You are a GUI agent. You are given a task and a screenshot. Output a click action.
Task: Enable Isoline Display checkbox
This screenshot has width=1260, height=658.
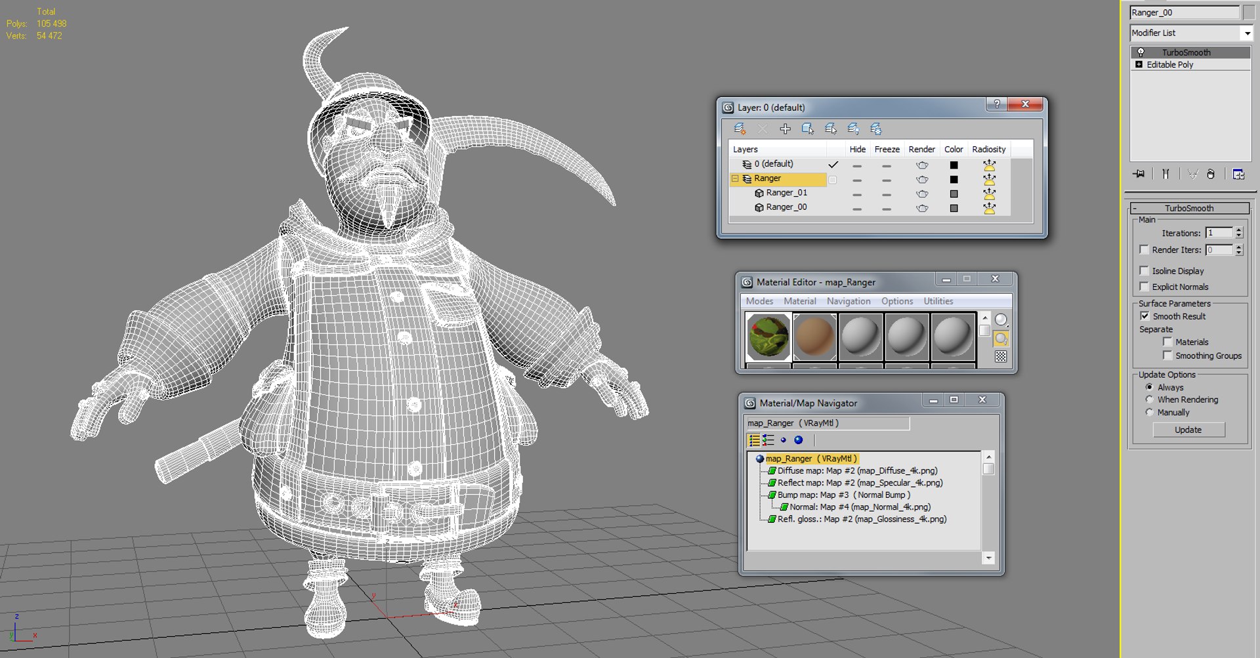(1144, 270)
